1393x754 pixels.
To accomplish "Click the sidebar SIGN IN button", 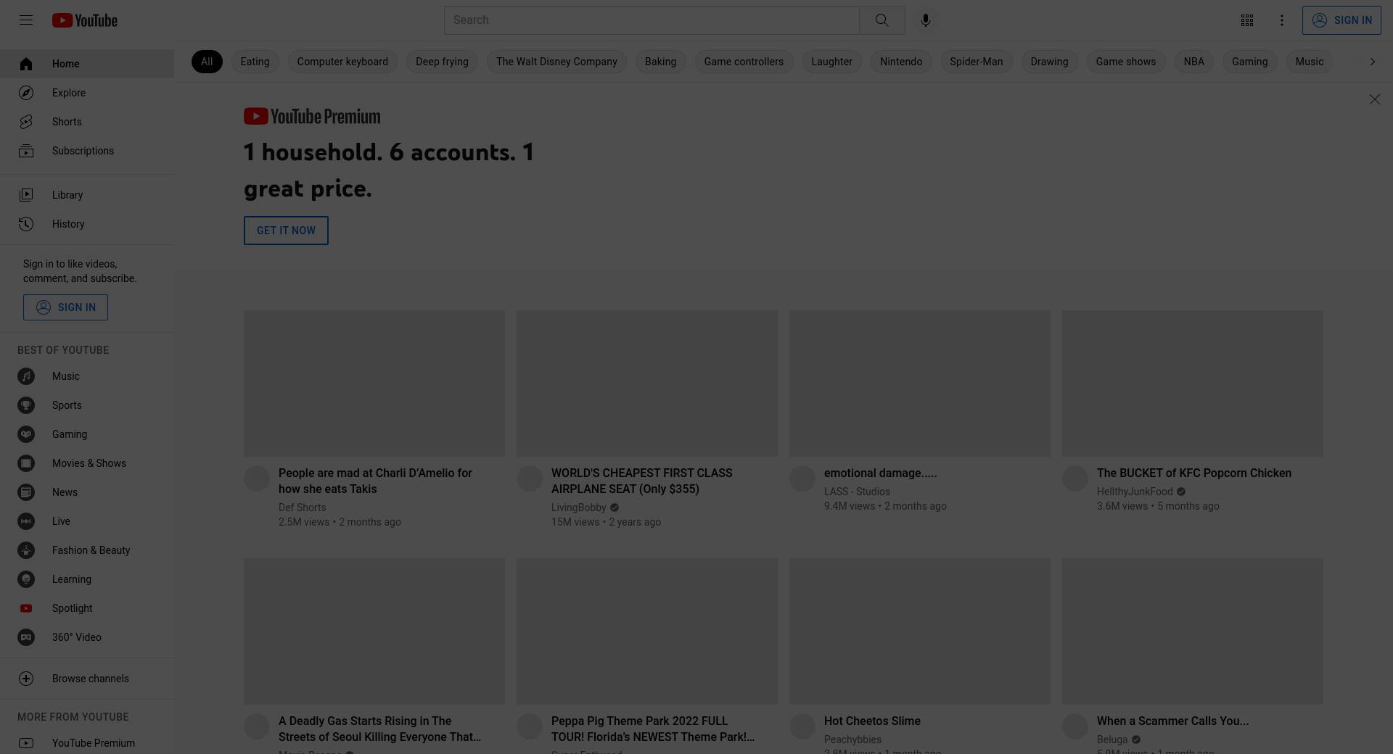I will point(65,307).
